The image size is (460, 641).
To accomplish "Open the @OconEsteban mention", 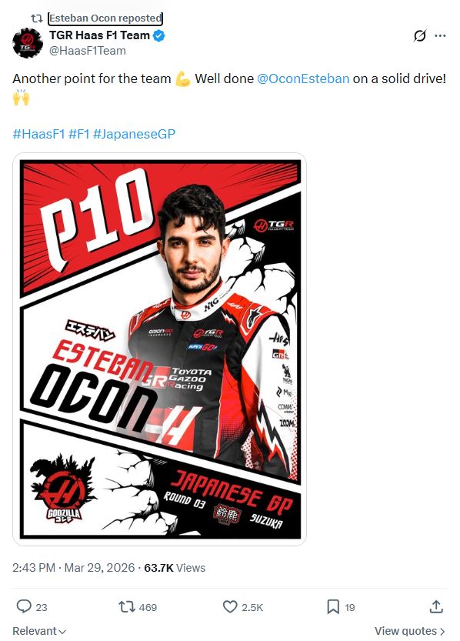I will click(x=303, y=78).
